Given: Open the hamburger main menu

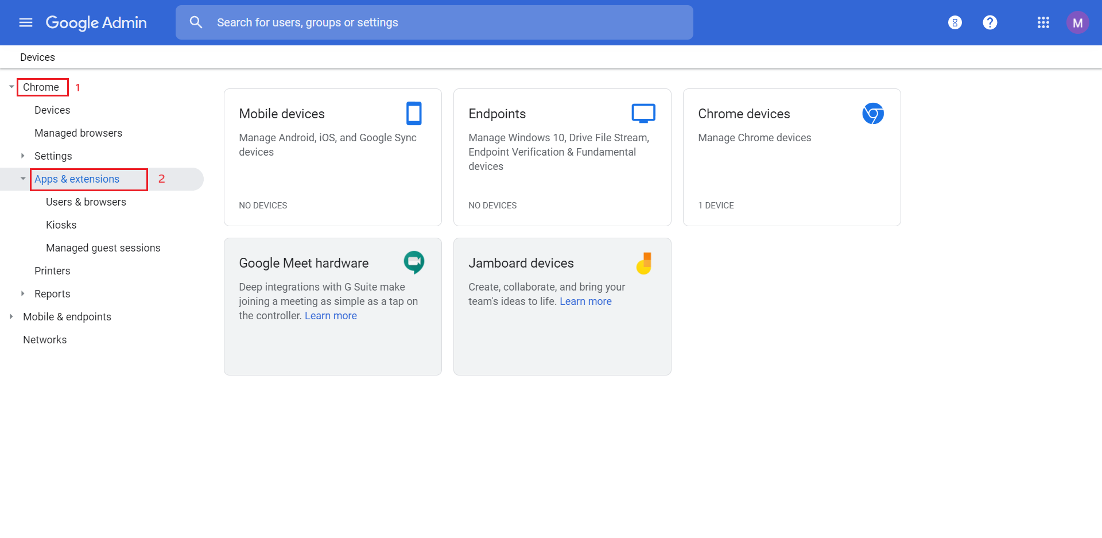Looking at the screenshot, I should 26,22.
